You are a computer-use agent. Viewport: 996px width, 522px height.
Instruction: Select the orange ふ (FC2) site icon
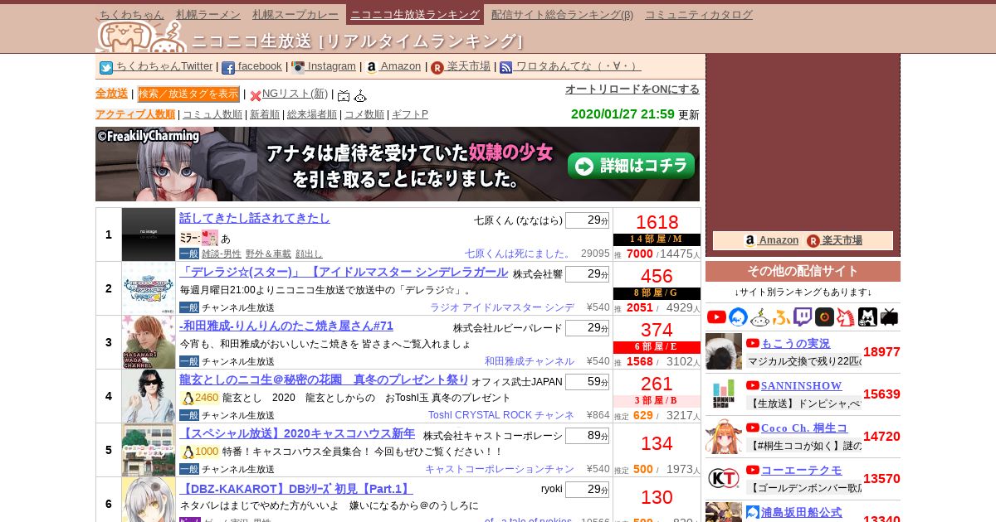point(781,317)
